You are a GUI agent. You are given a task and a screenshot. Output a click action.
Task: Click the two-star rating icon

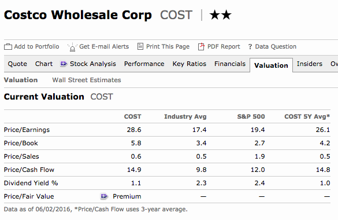click(x=220, y=15)
